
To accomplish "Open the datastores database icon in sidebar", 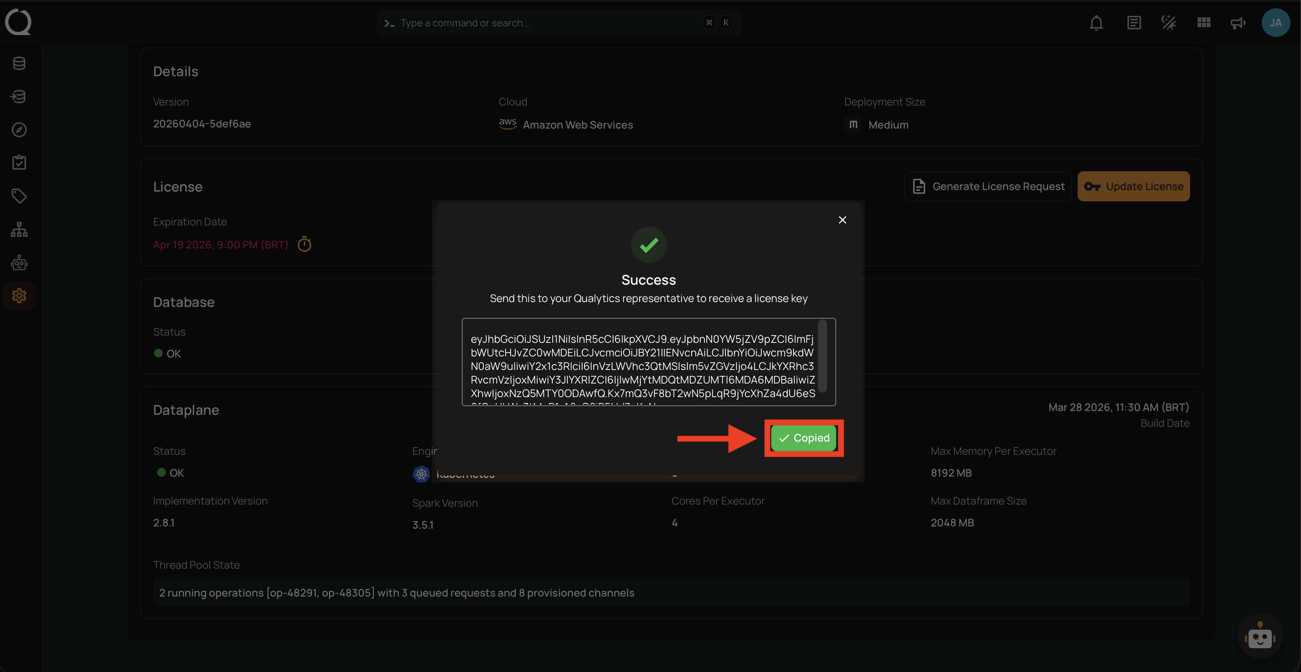I will pos(19,64).
